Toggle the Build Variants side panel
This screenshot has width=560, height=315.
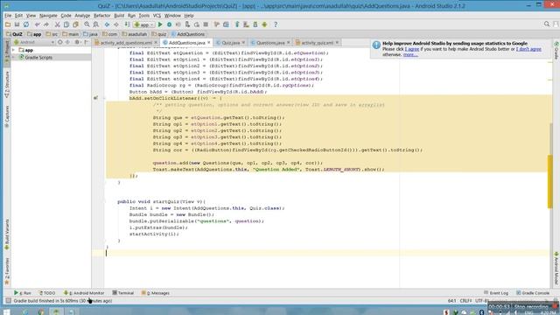coord(7,234)
